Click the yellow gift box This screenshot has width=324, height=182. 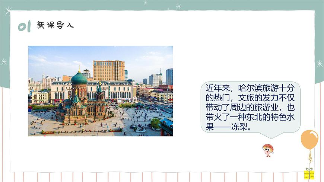309,173
